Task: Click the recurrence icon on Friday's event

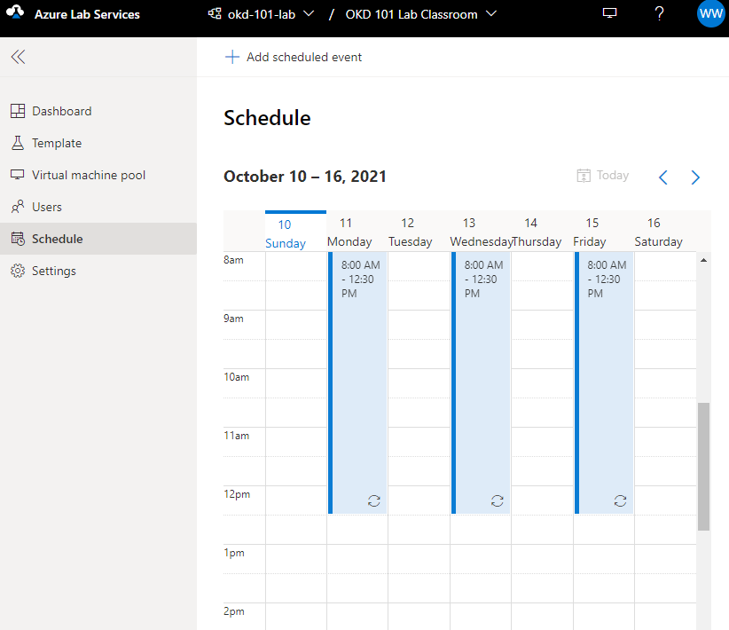Action: pos(620,500)
